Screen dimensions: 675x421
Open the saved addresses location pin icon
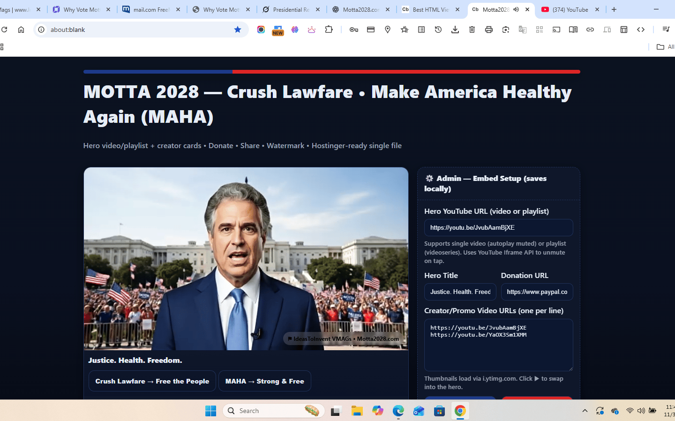click(388, 30)
